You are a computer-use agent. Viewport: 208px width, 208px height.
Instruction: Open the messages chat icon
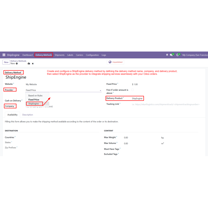pyautogui.click(x=171, y=55)
